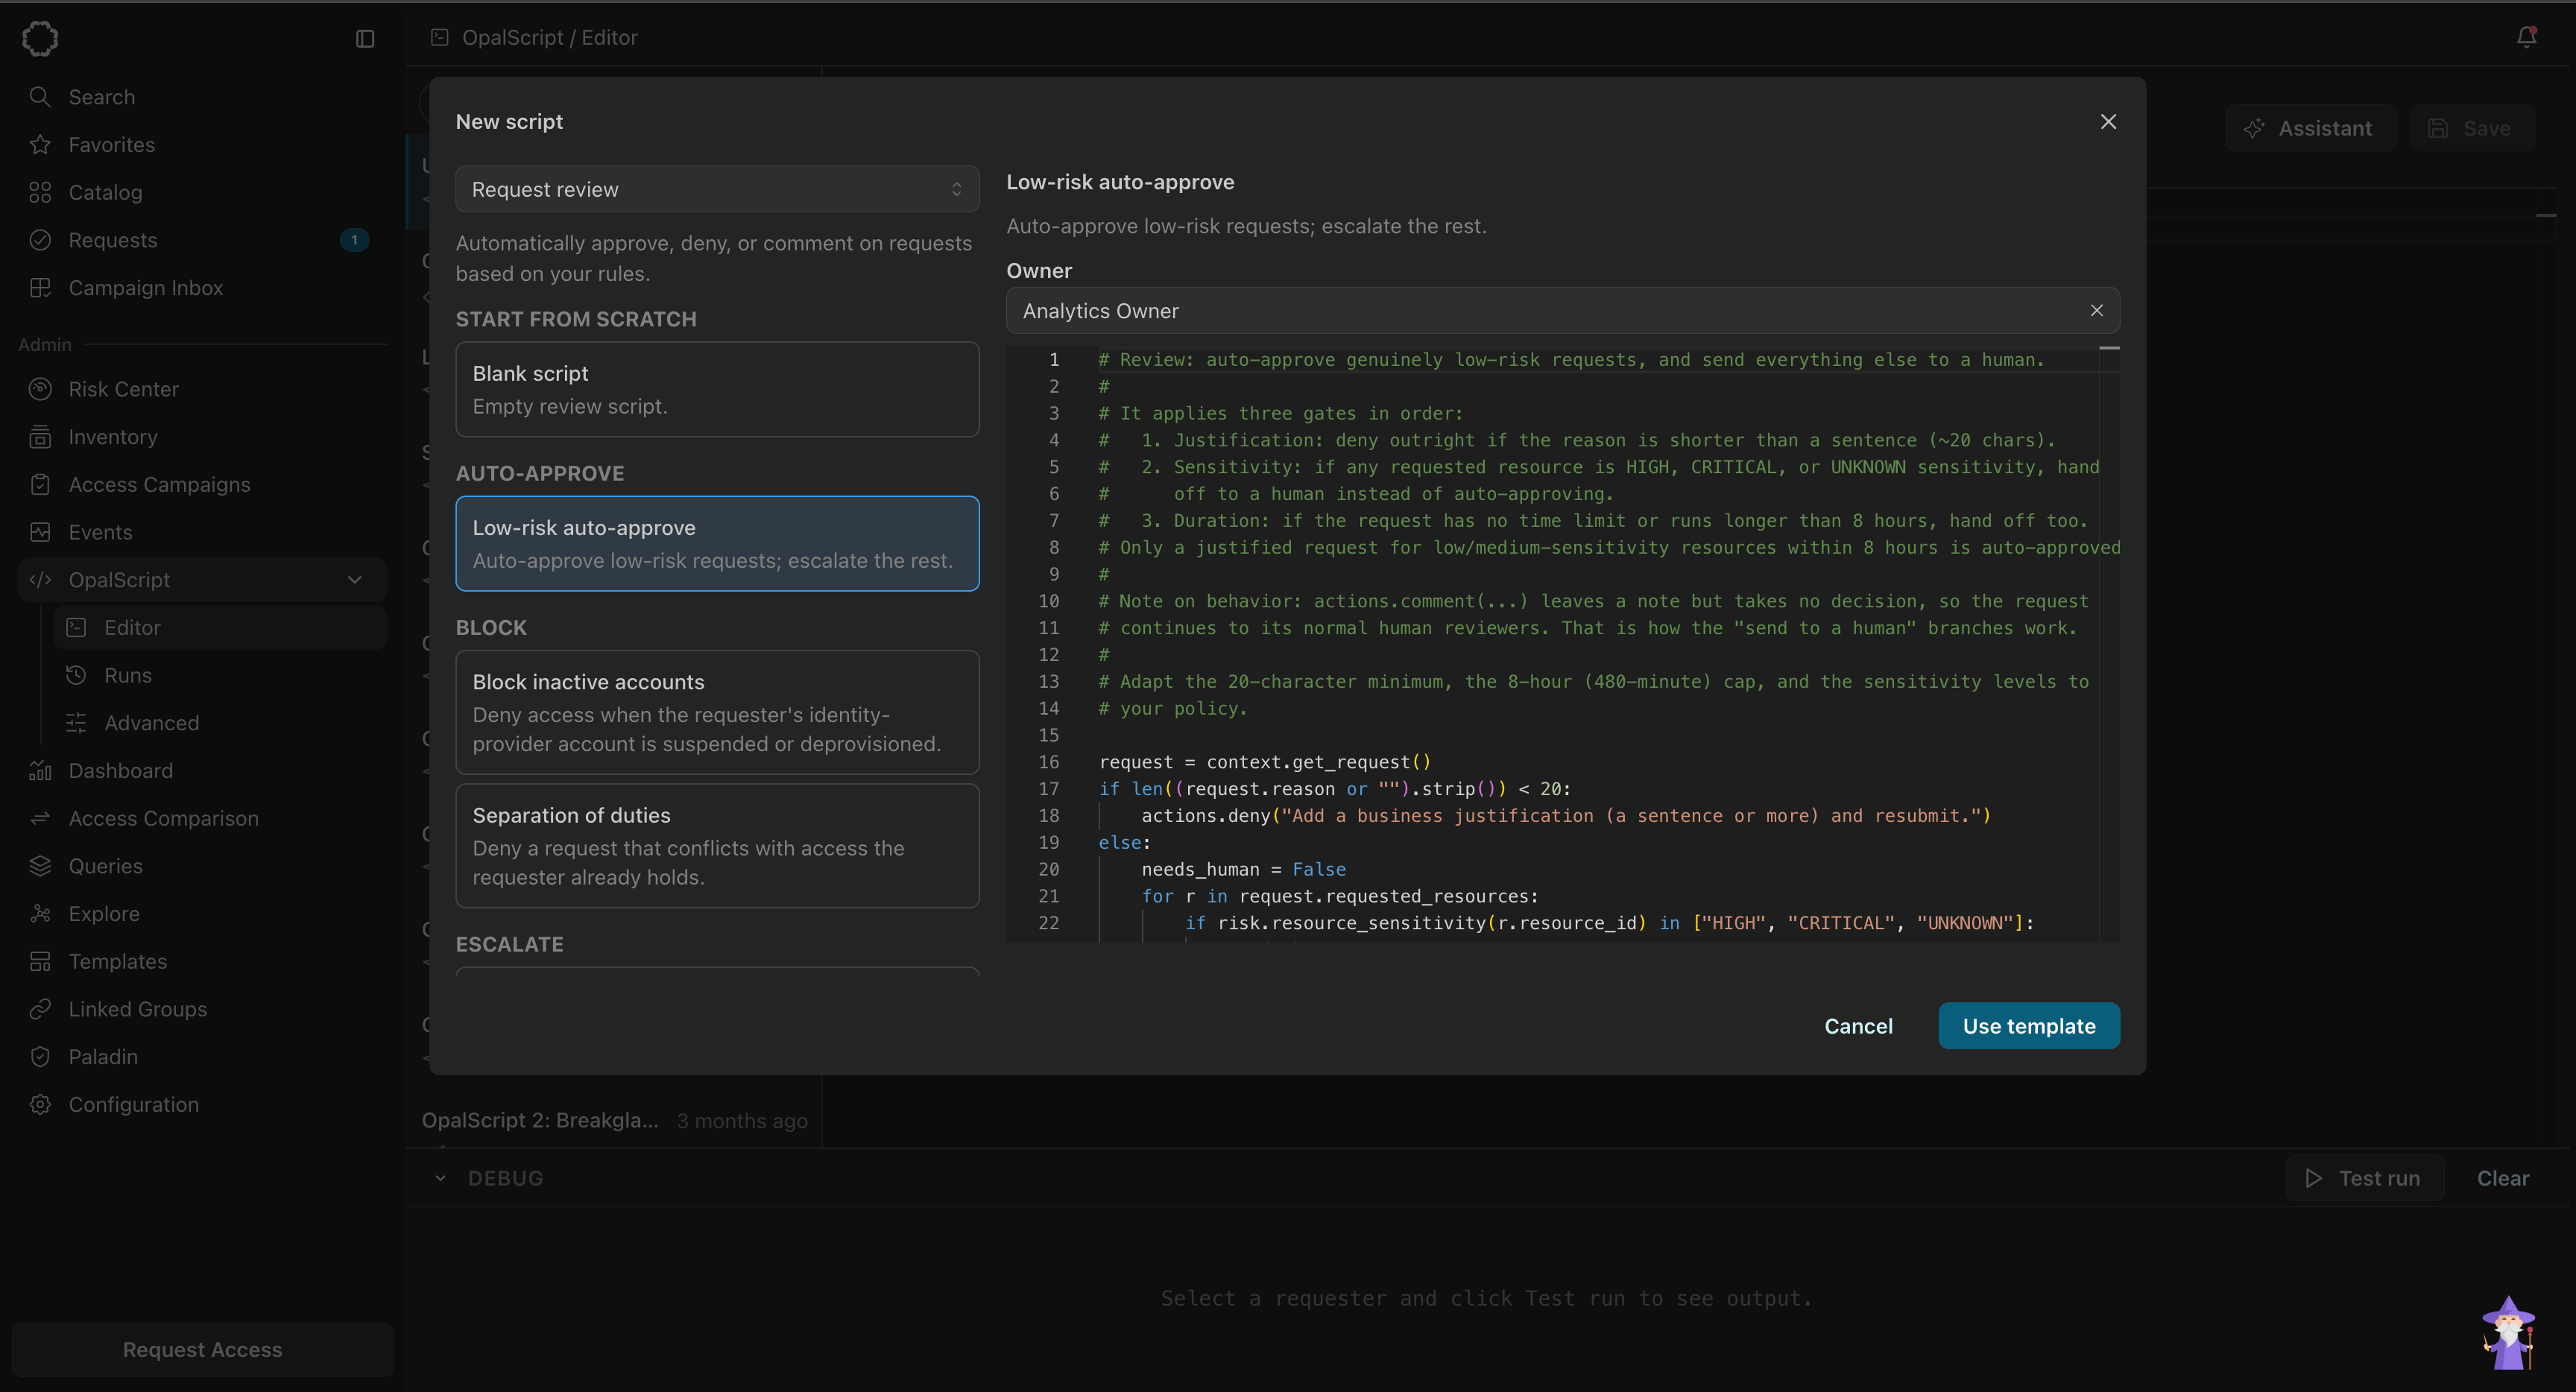This screenshot has width=2576, height=1392.
Task: Click the Catalog grid icon
Action: tap(40, 192)
